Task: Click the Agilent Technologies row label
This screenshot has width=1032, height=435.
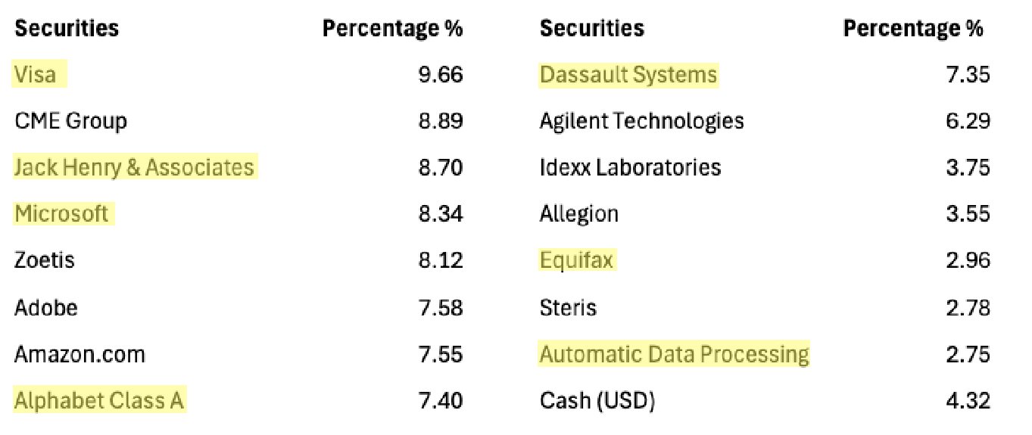Action: click(641, 121)
